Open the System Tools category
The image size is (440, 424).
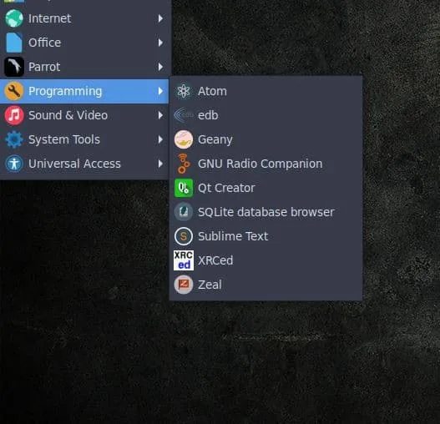point(84,139)
